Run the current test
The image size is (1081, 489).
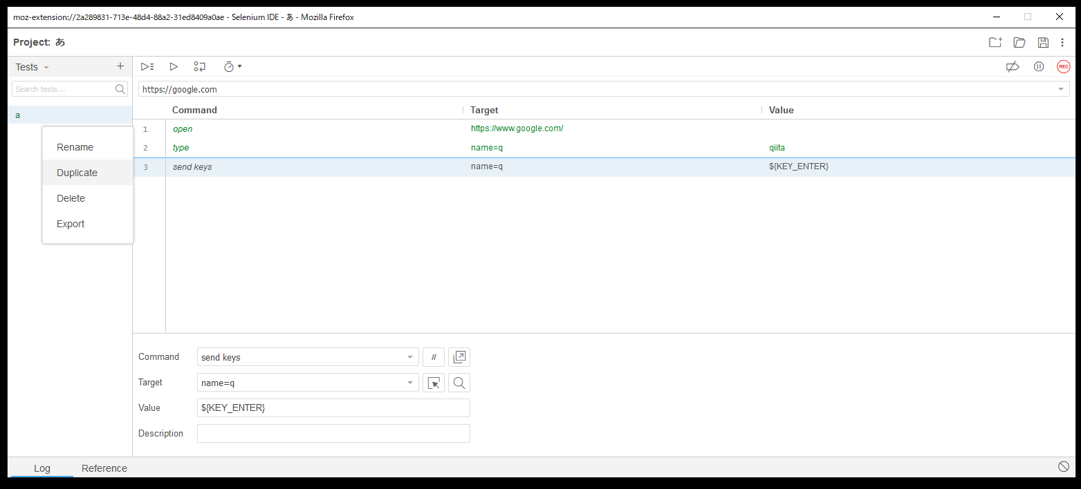click(x=174, y=66)
